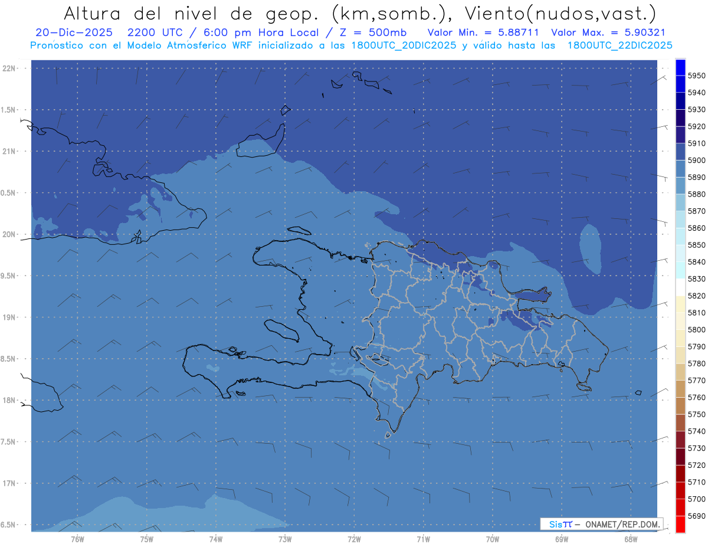The image size is (708, 547).
Task: Click the 17N latitude axis label
Action: tap(9, 483)
